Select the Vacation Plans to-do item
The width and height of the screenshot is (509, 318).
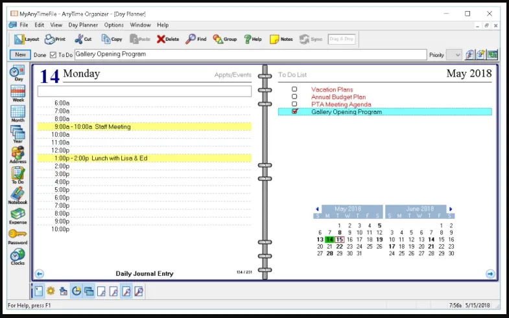click(x=332, y=89)
